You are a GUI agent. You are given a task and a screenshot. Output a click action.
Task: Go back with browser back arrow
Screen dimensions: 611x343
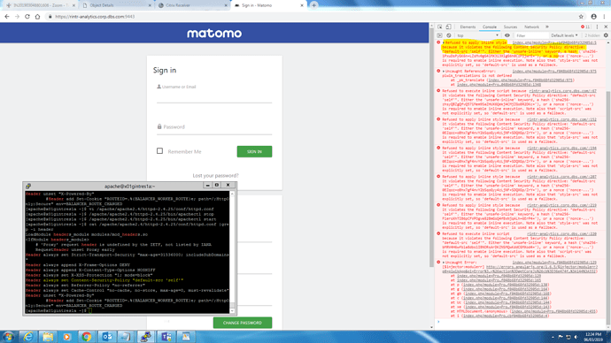(x=6, y=17)
